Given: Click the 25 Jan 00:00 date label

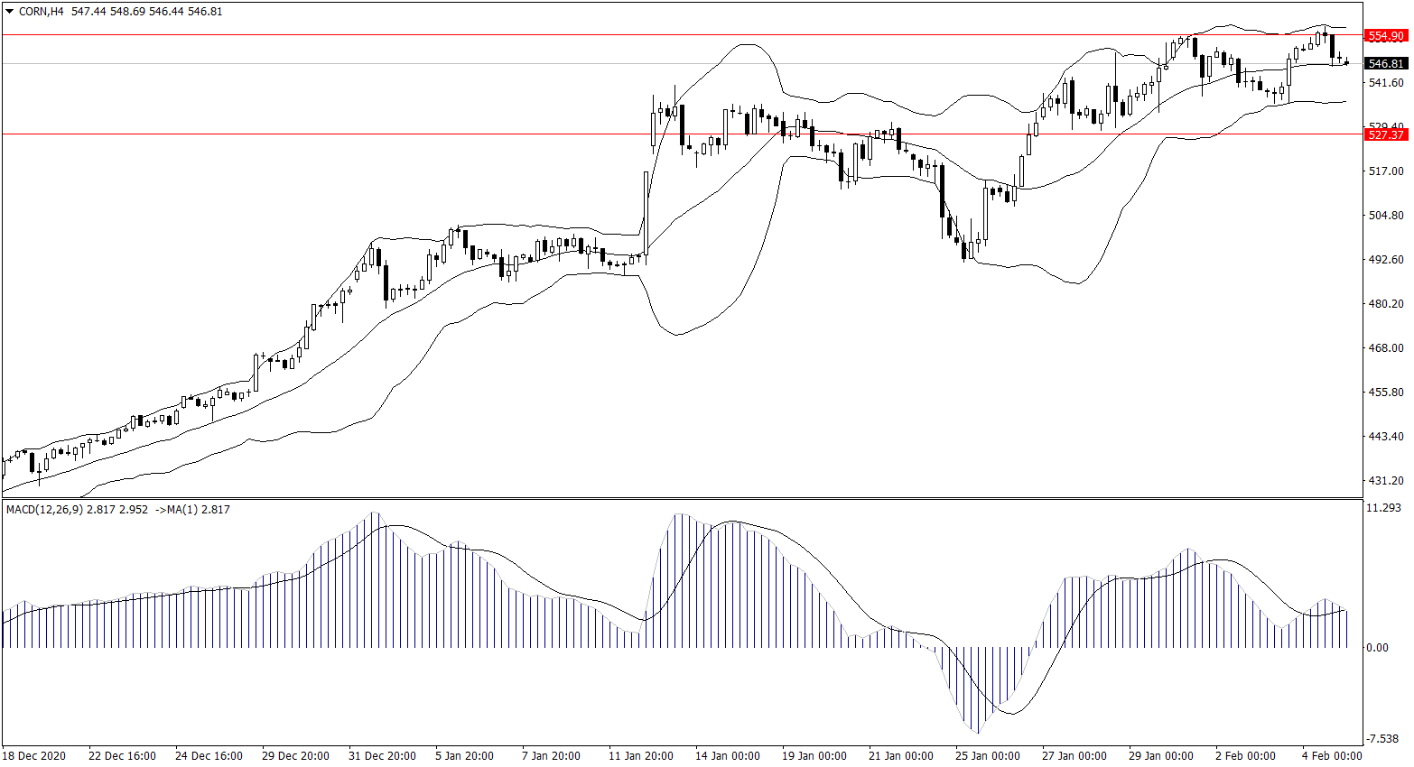Looking at the screenshot, I should coord(988,756).
